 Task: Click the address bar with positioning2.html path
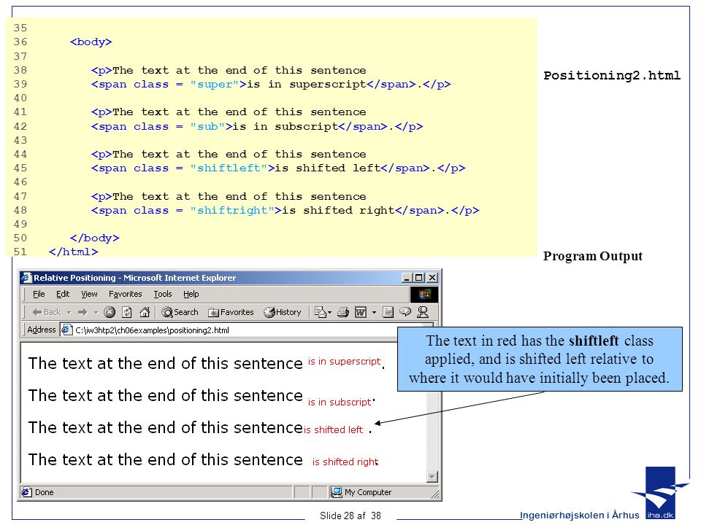248,330
